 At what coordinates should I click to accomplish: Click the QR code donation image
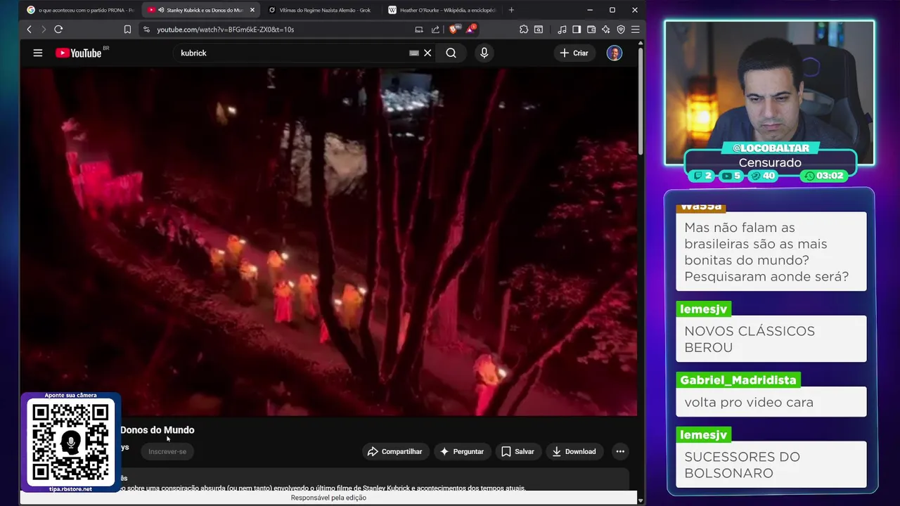point(71,442)
